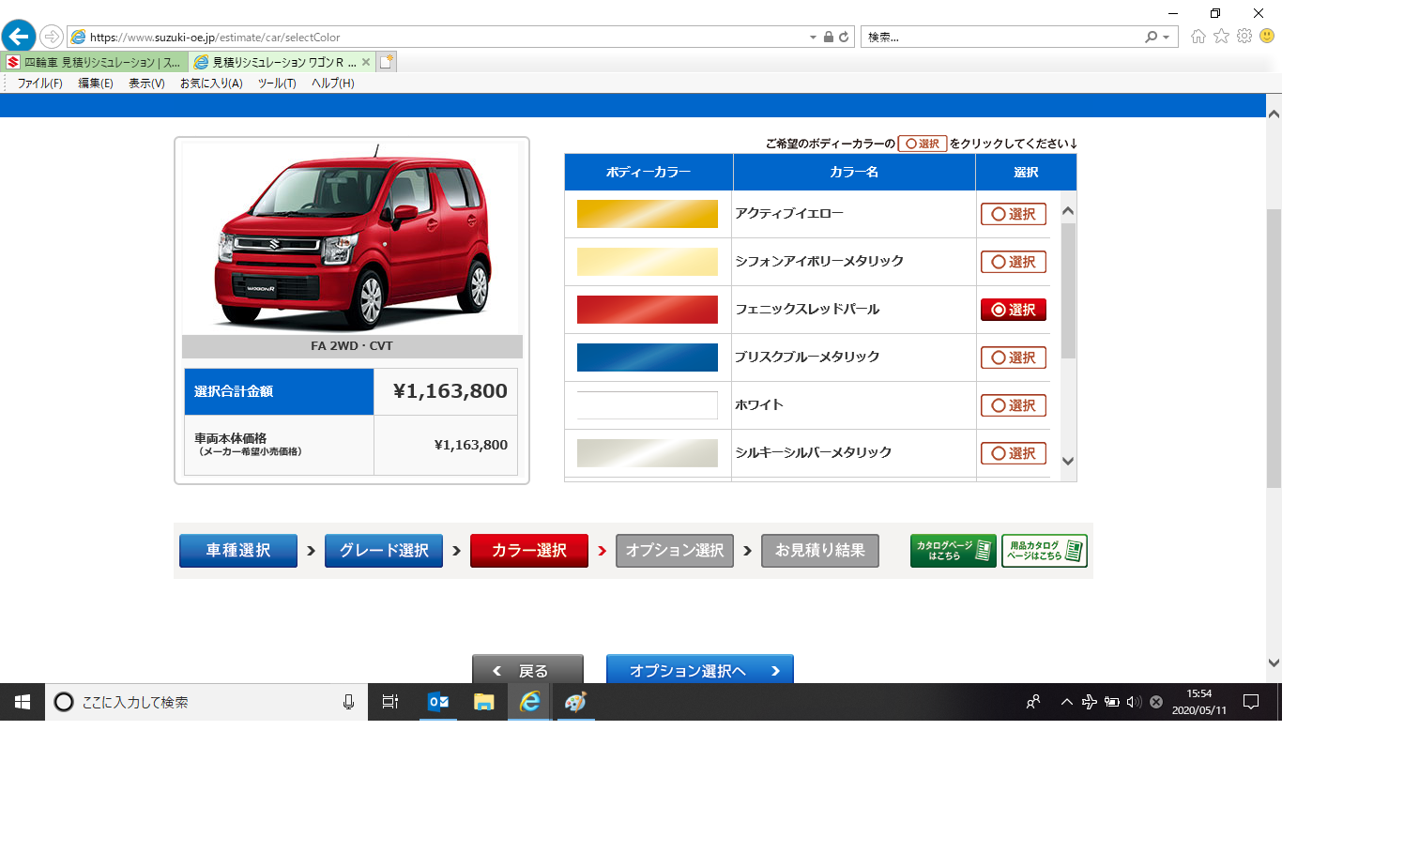1404x852 pixels.
Task: Open the お気に入り(A) menu
Action: click(211, 84)
